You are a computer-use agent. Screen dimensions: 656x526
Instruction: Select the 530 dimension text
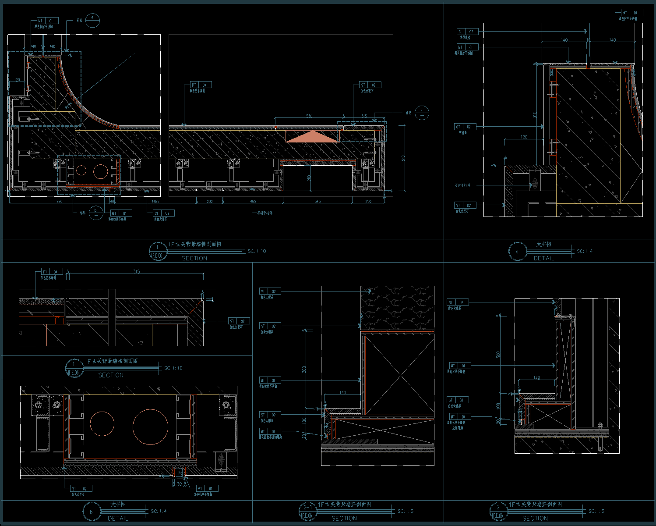coord(309,116)
